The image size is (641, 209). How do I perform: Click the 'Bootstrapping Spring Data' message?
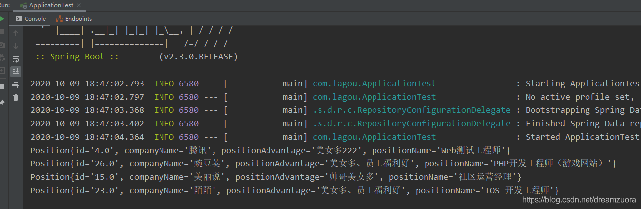tap(583, 110)
